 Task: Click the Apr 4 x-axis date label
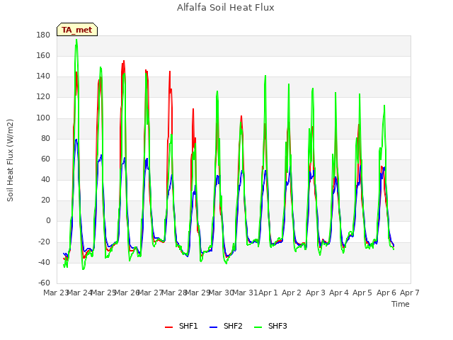tap(338, 293)
